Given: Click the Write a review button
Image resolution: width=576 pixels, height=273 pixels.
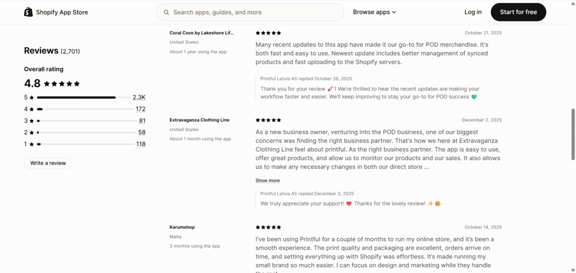Looking at the screenshot, I should (48, 163).
